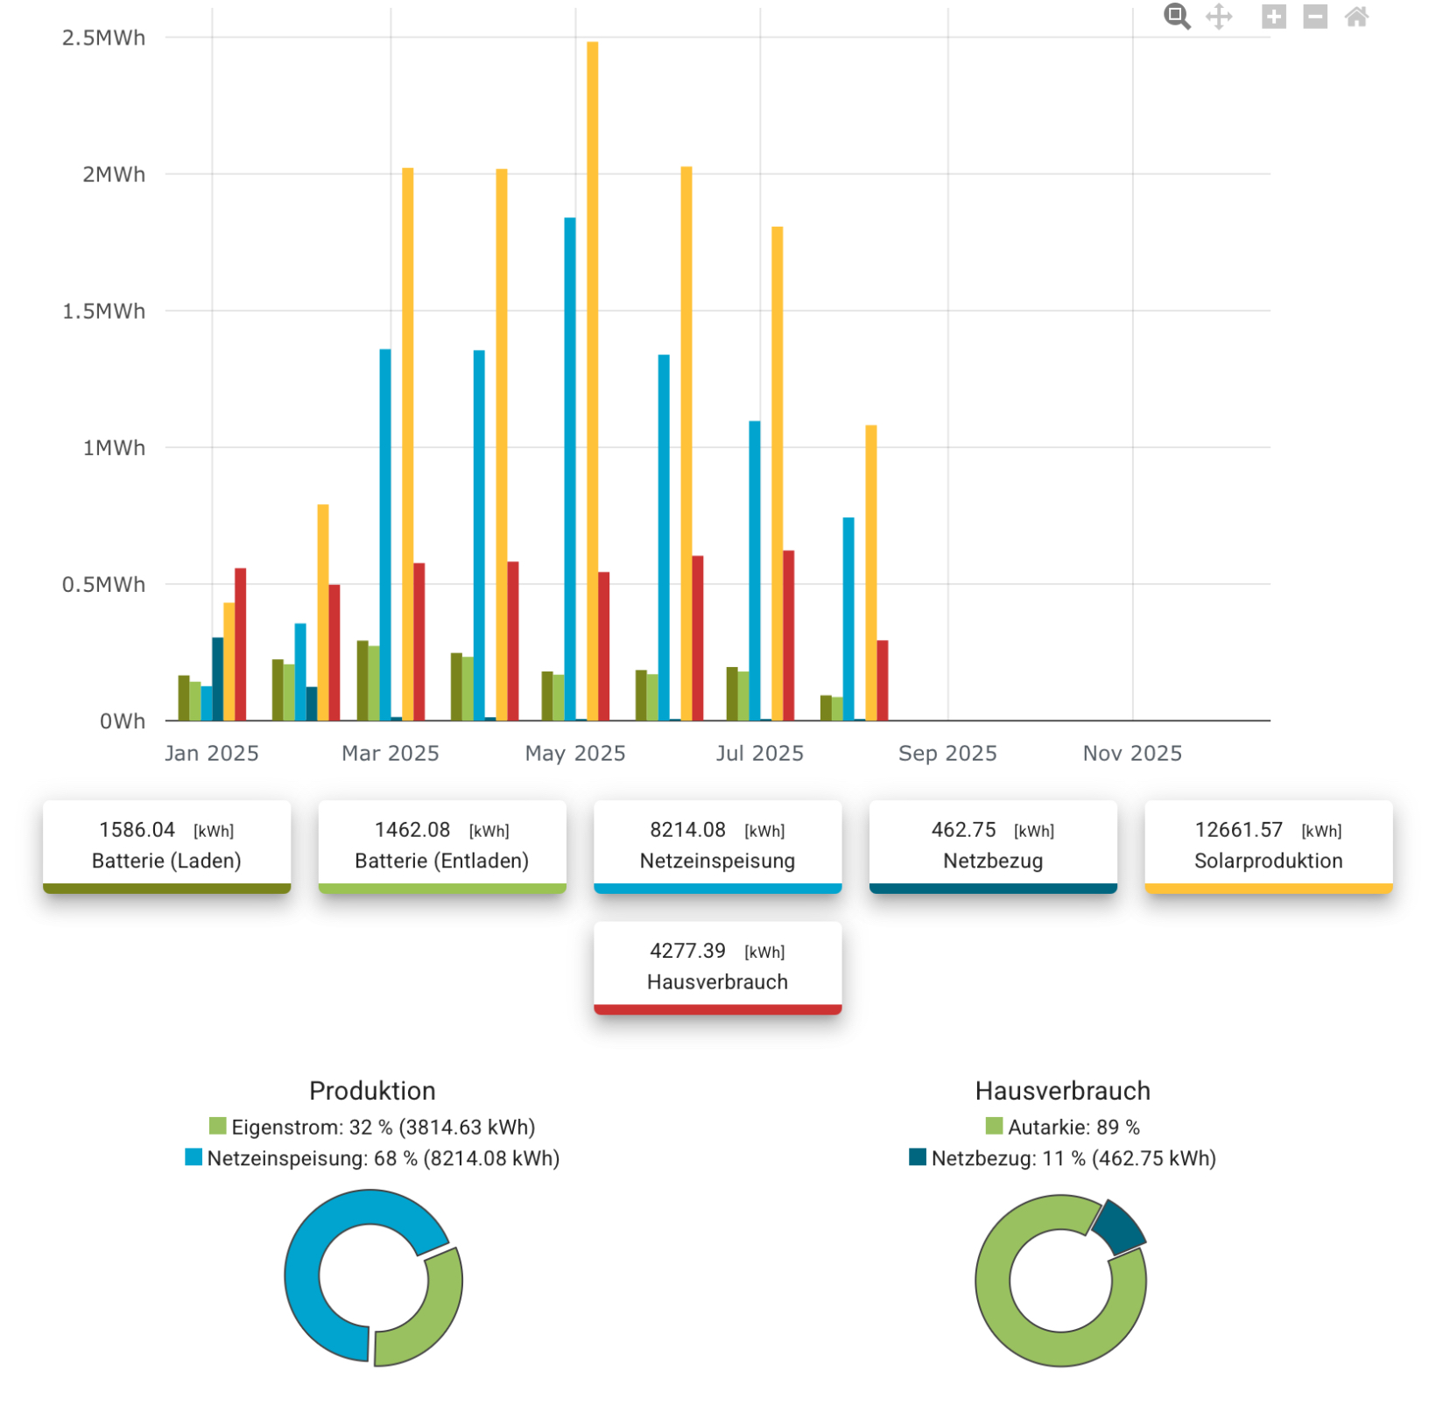
Task: Select the dark teal grid bar for January 2025
Action: 218,679
